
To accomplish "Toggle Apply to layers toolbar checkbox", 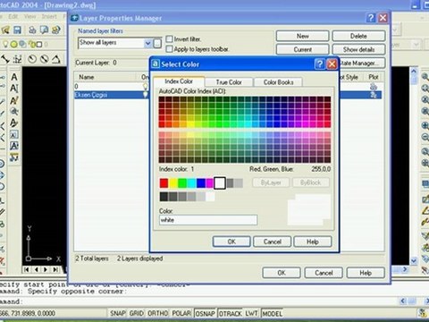I will (169, 48).
